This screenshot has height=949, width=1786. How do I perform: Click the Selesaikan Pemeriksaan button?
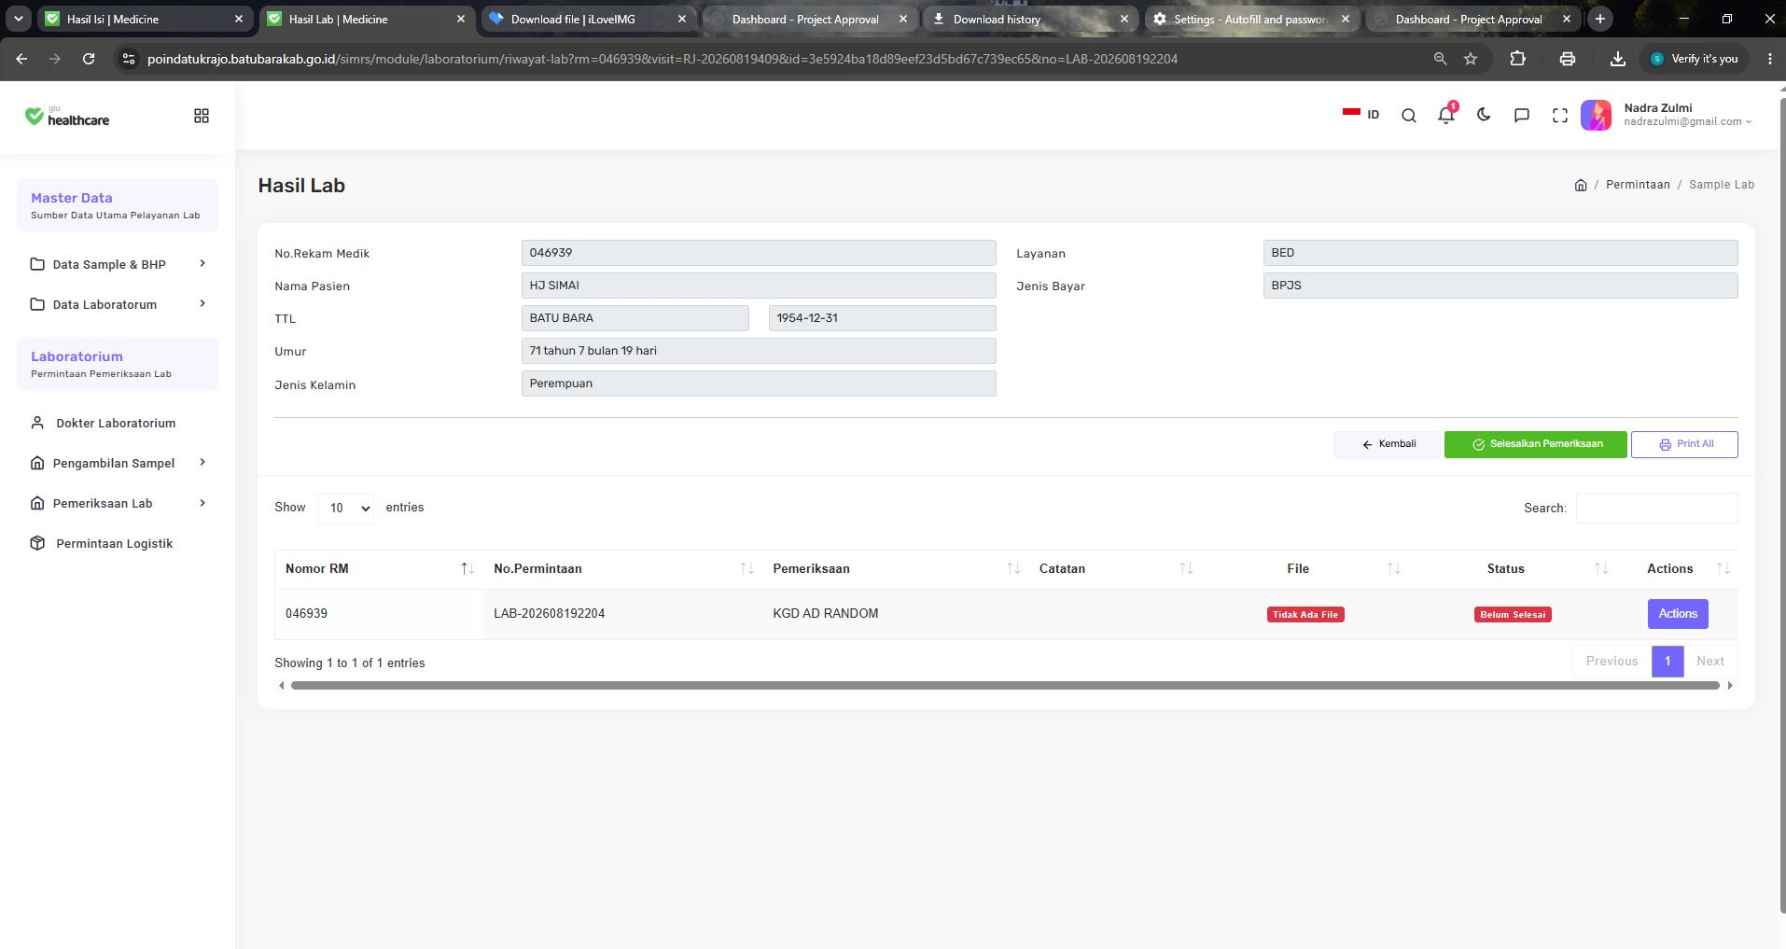(1535, 444)
